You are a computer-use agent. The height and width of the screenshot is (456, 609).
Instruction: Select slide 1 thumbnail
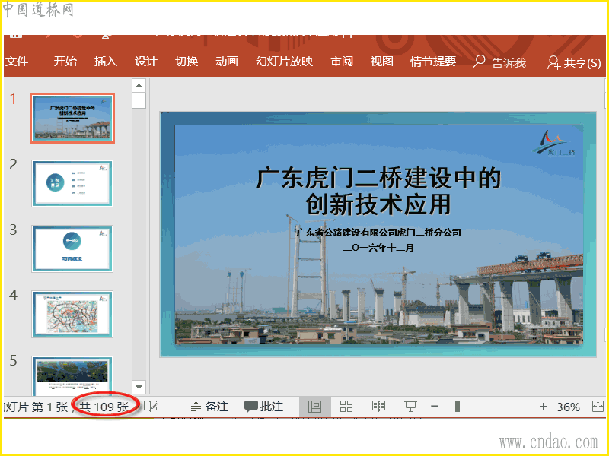click(x=72, y=118)
